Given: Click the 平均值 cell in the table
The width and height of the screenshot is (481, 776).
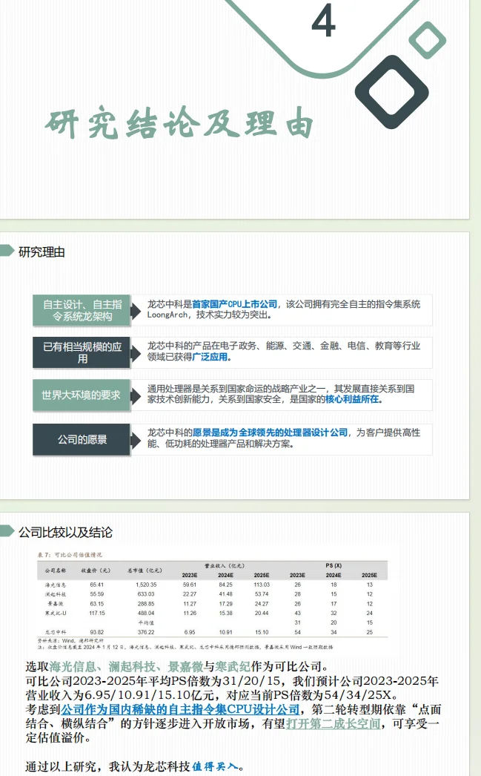Looking at the screenshot, I should tap(146, 623).
